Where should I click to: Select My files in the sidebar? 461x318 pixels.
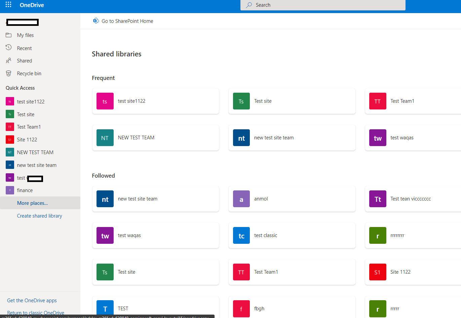pos(25,35)
